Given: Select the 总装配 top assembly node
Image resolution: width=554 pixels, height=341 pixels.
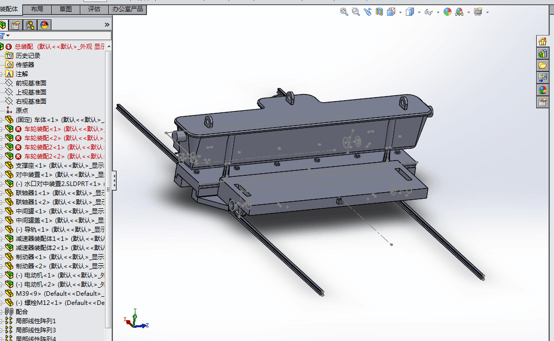Looking at the screenshot, I should 60,47.
